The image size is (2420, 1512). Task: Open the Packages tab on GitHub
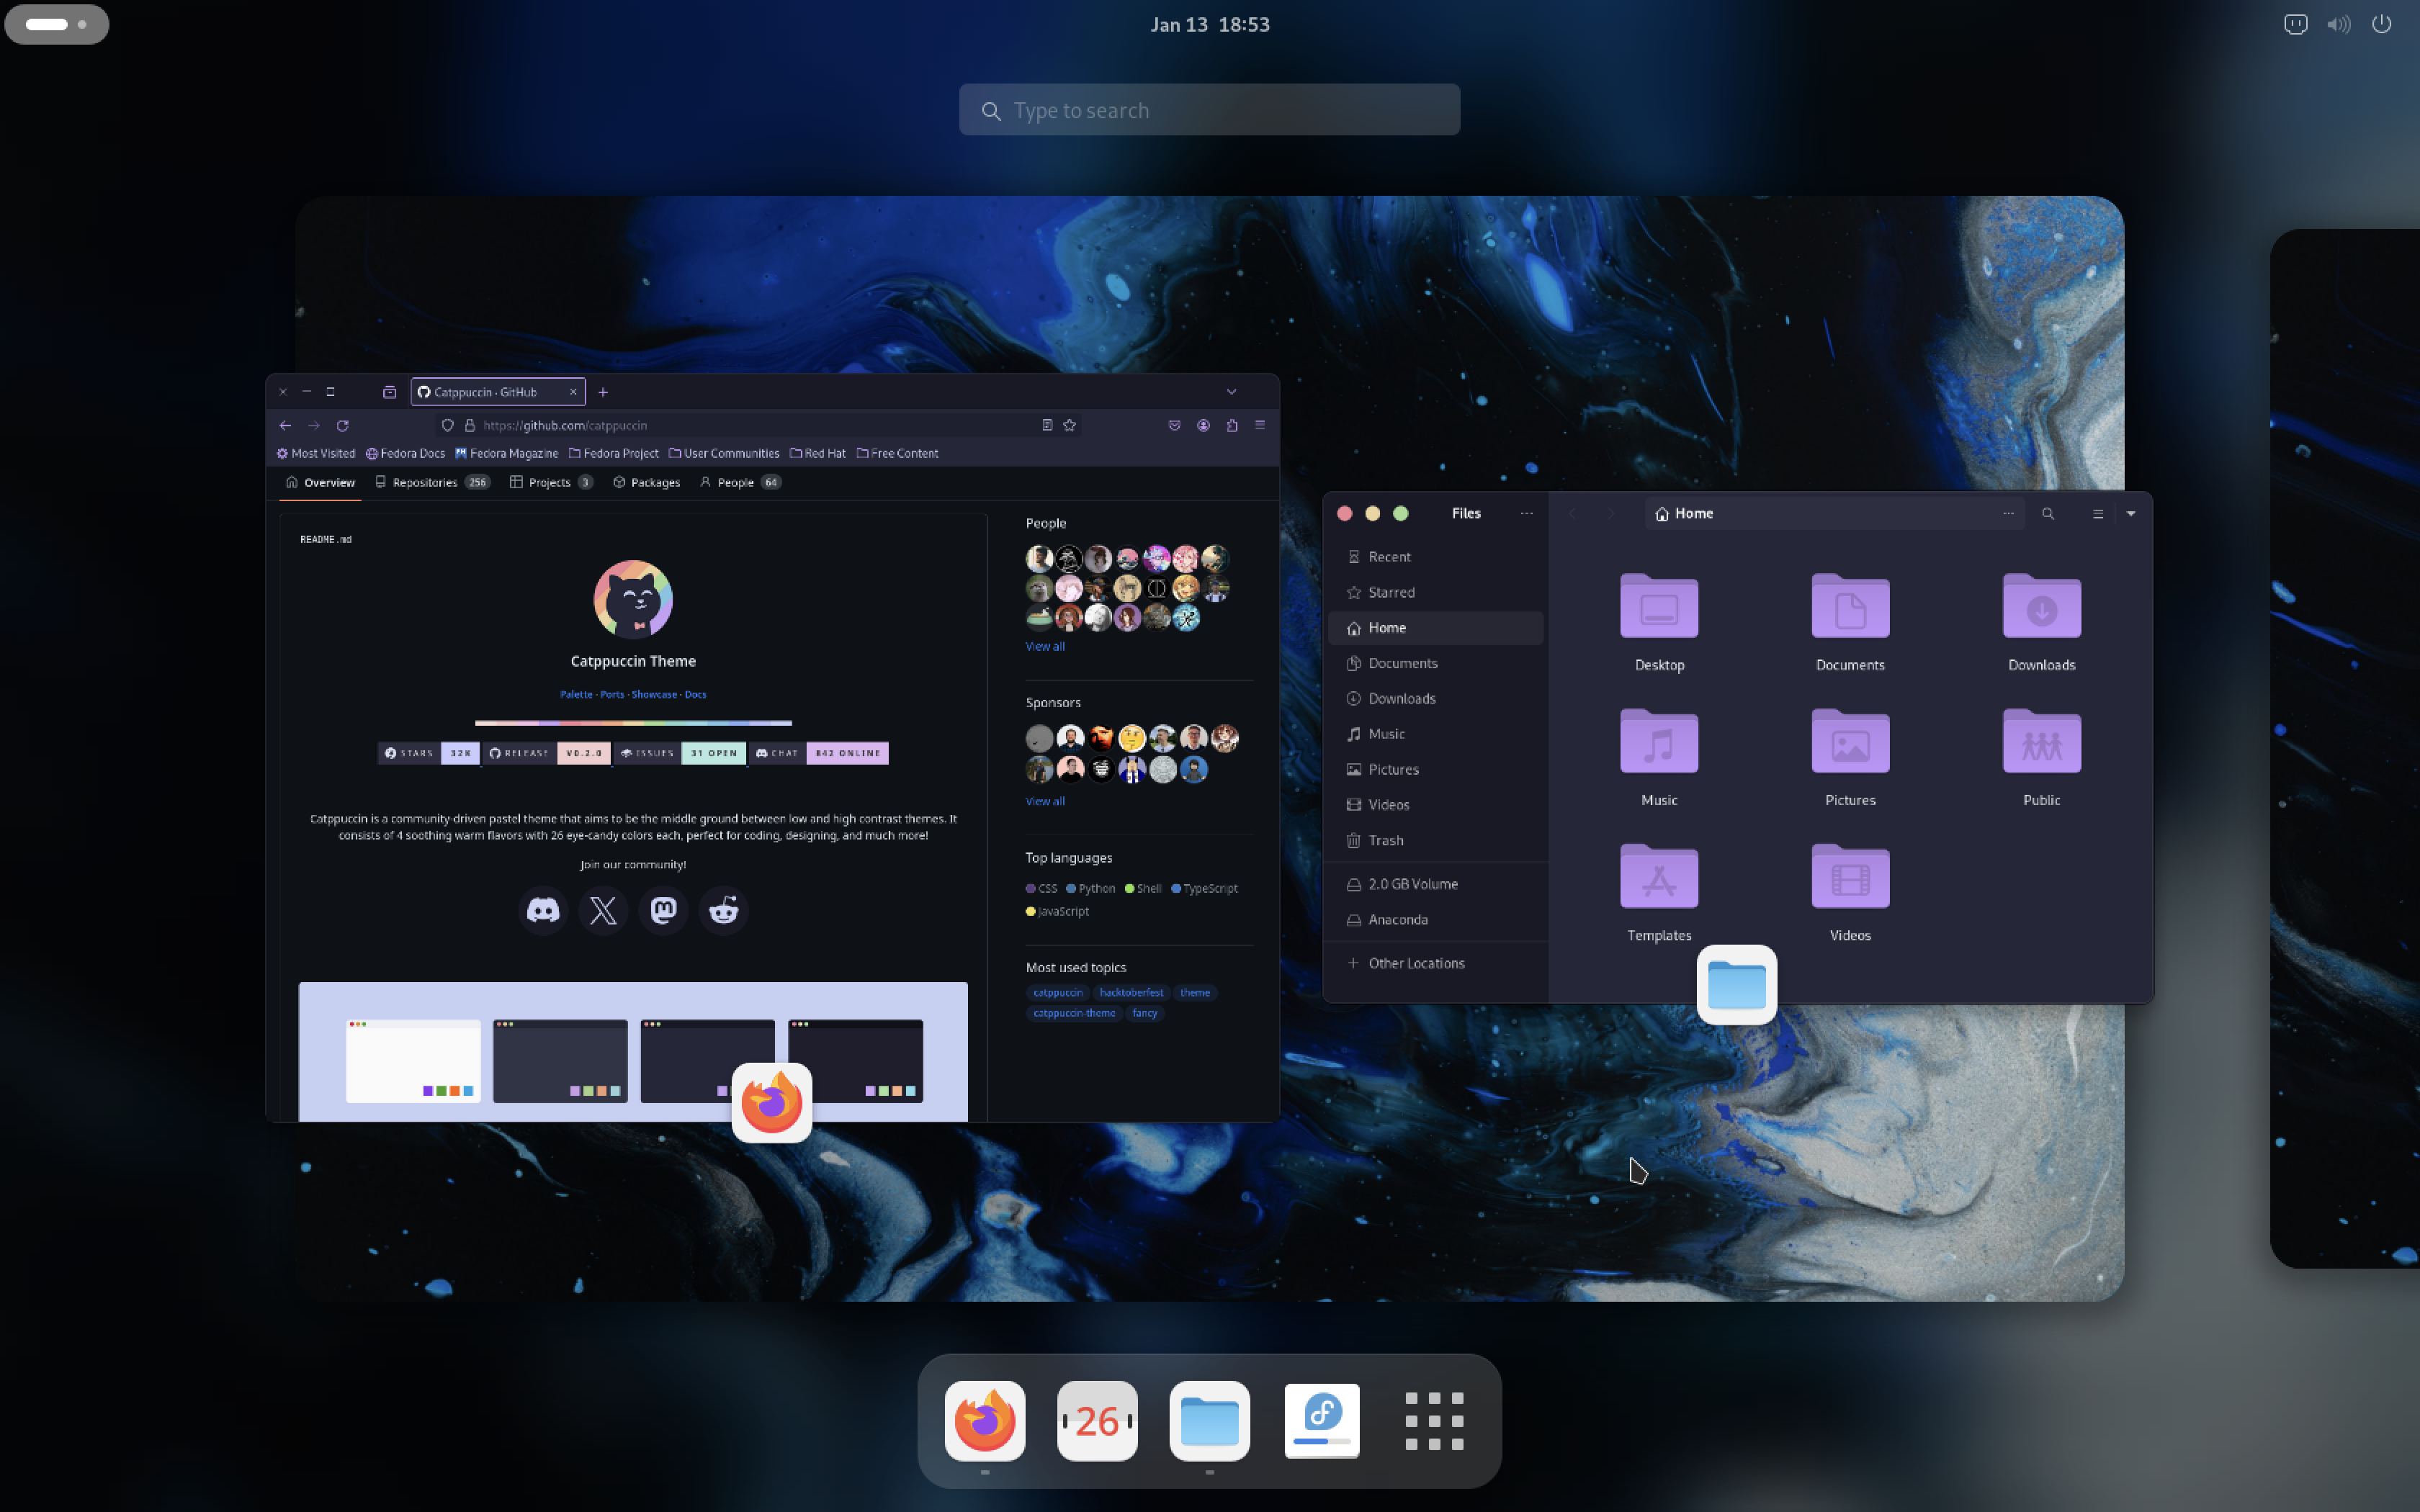(646, 482)
